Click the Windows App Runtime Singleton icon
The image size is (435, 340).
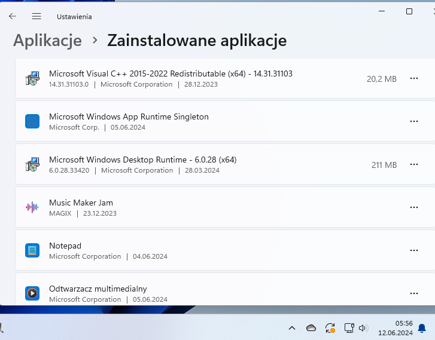tap(32, 121)
